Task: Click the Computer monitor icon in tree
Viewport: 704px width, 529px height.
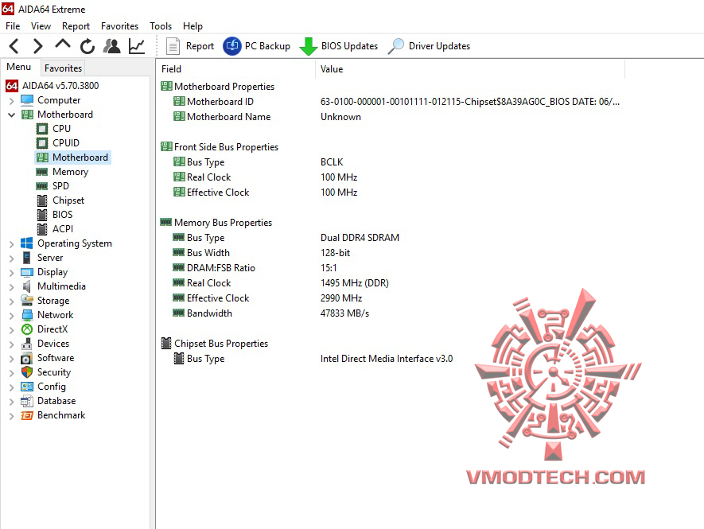Action: [x=27, y=100]
